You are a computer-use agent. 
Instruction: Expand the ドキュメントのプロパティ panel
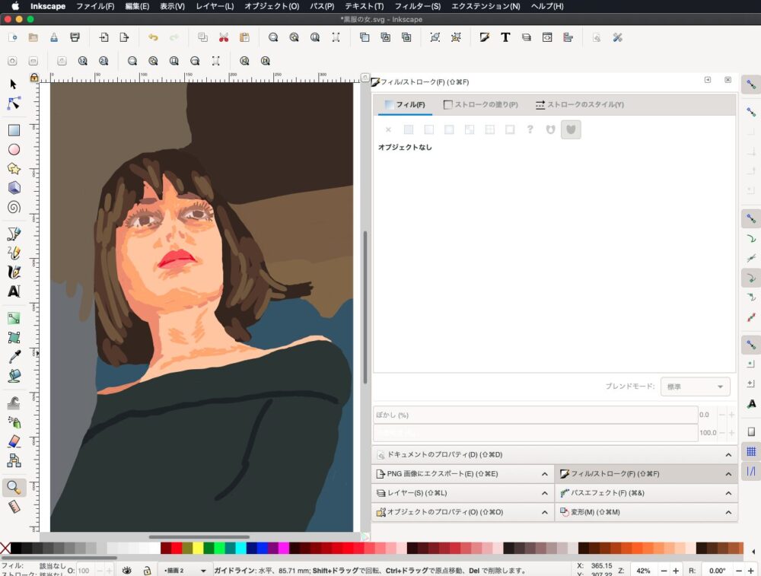(554, 454)
